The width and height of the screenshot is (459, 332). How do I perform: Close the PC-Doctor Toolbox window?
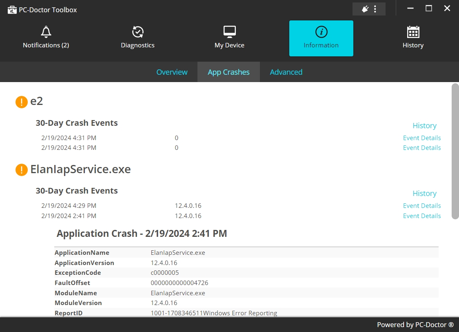pyautogui.click(x=447, y=9)
